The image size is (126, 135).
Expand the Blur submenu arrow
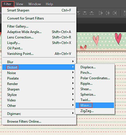[x=73, y=61]
